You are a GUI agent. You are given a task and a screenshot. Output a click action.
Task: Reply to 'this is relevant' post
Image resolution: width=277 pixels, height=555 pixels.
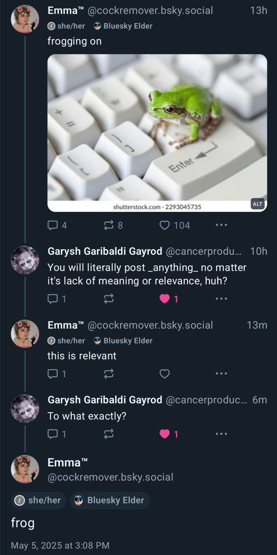(x=57, y=374)
